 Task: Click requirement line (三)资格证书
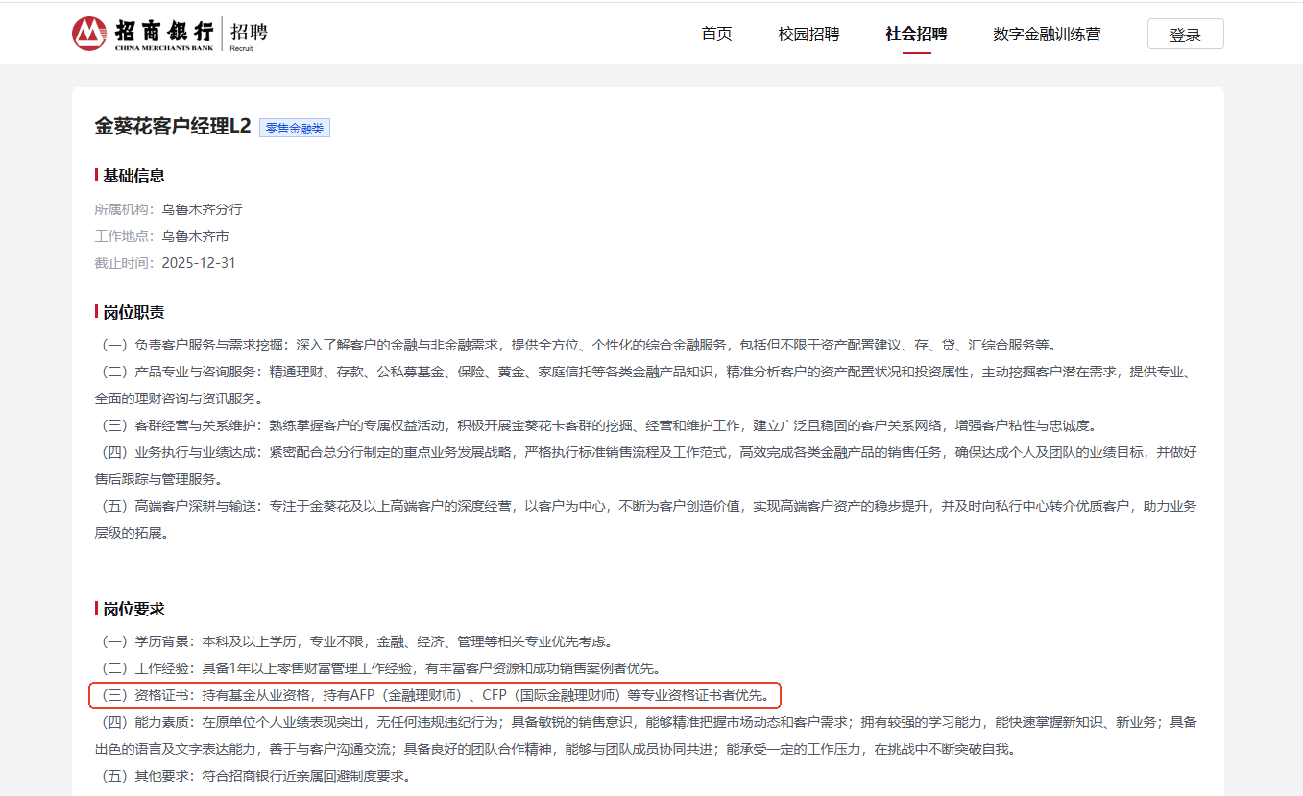click(434, 695)
